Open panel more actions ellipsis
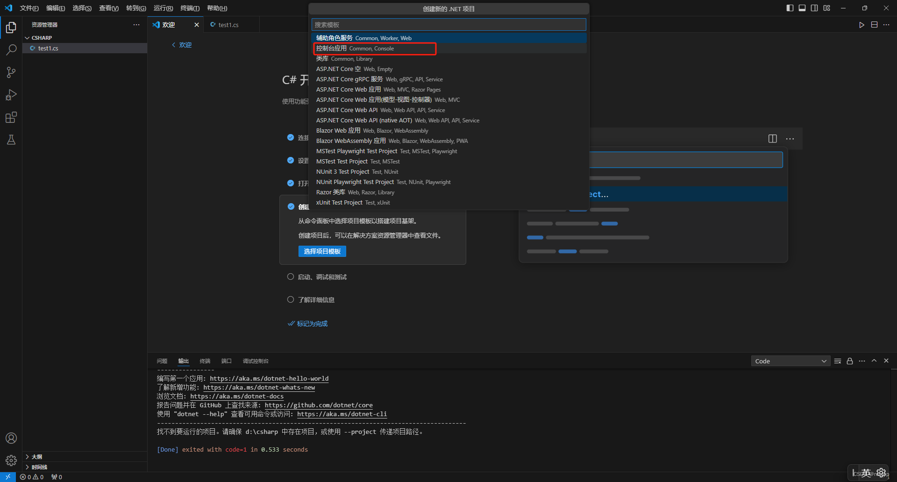 pos(862,361)
